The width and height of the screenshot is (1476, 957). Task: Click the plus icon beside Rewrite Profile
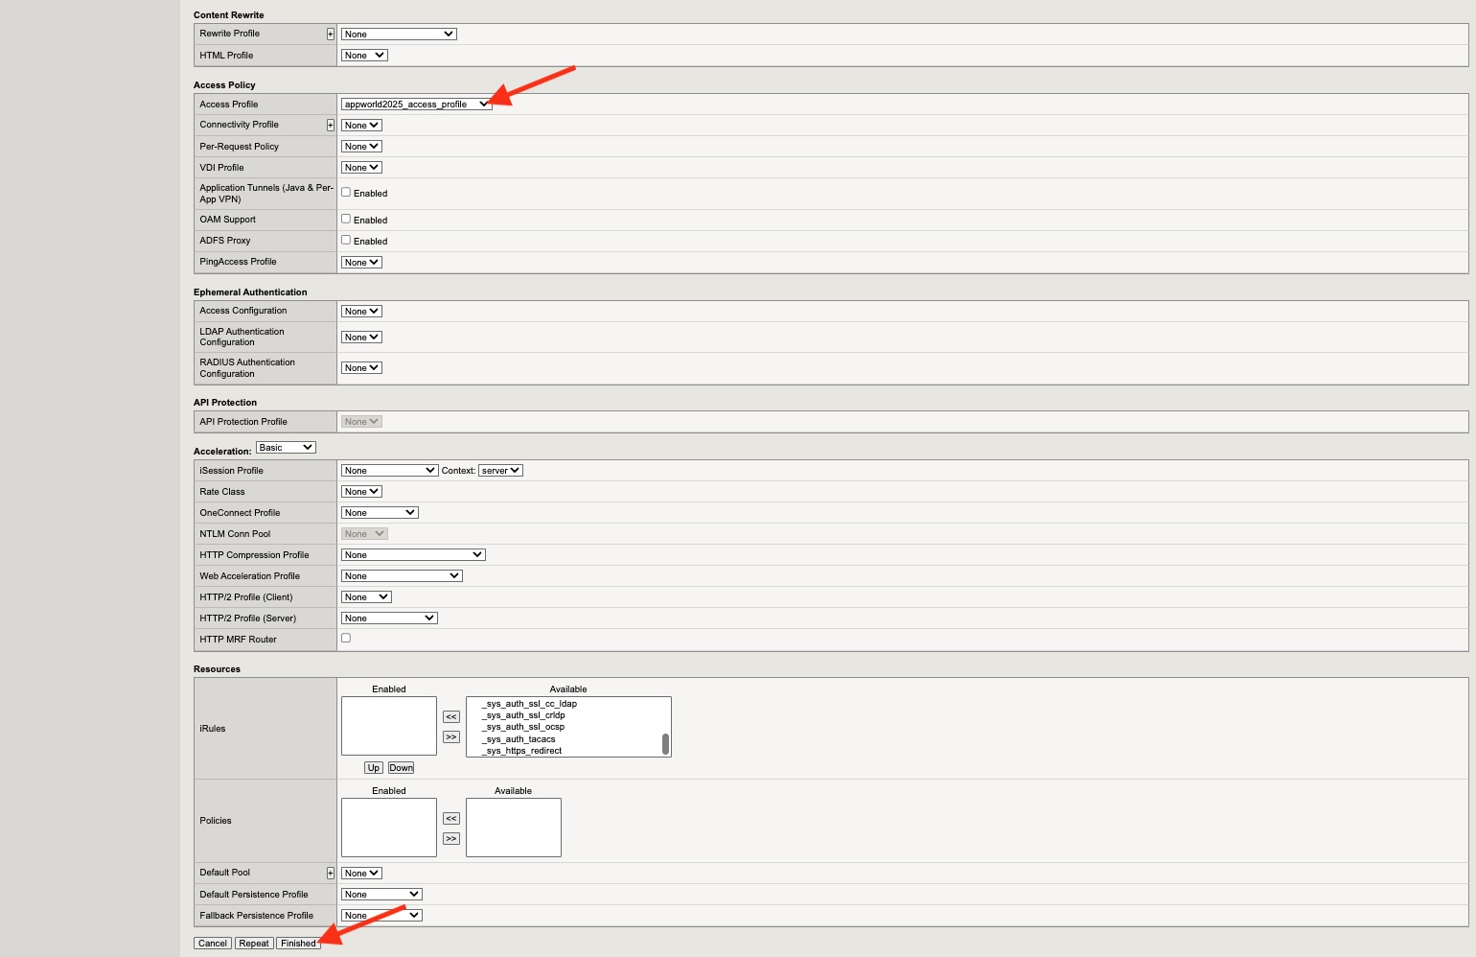(x=331, y=34)
